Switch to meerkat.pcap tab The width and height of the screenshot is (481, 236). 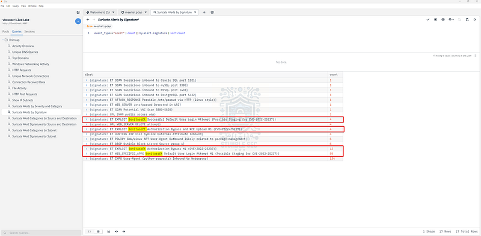pyautogui.click(x=133, y=12)
